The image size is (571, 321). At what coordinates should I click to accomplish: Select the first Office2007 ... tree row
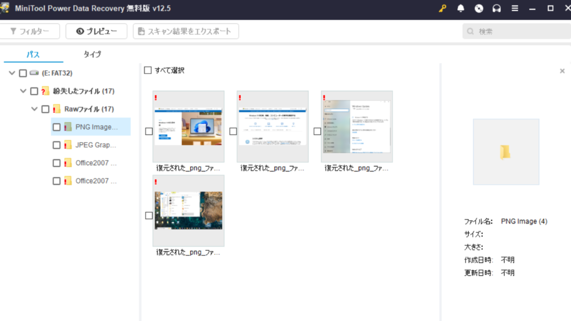tap(91, 163)
